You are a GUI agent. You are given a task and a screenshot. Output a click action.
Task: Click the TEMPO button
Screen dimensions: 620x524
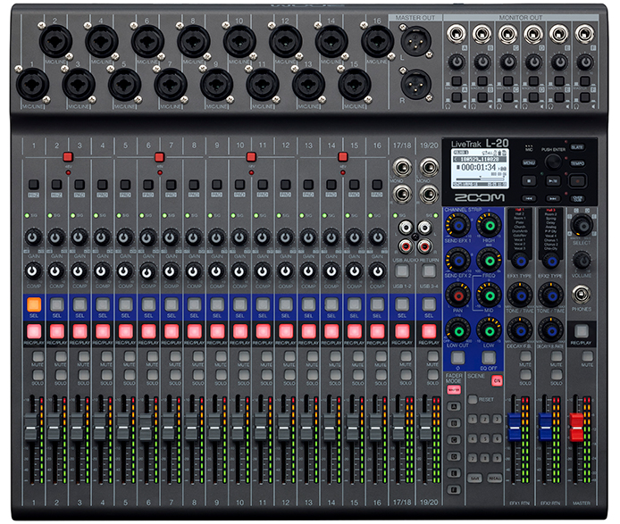point(577,162)
